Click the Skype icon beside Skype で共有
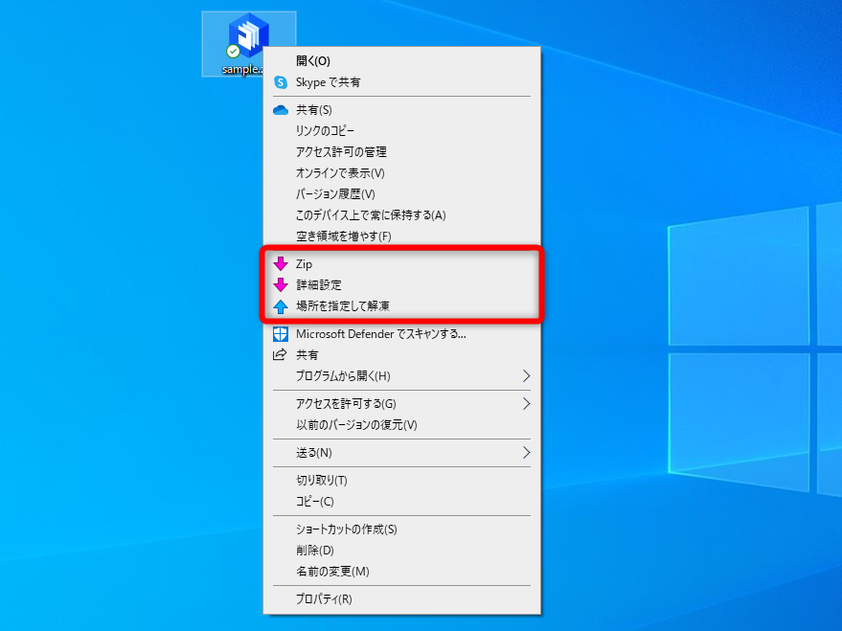Screen dimensions: 842x631 pos(280,82)
